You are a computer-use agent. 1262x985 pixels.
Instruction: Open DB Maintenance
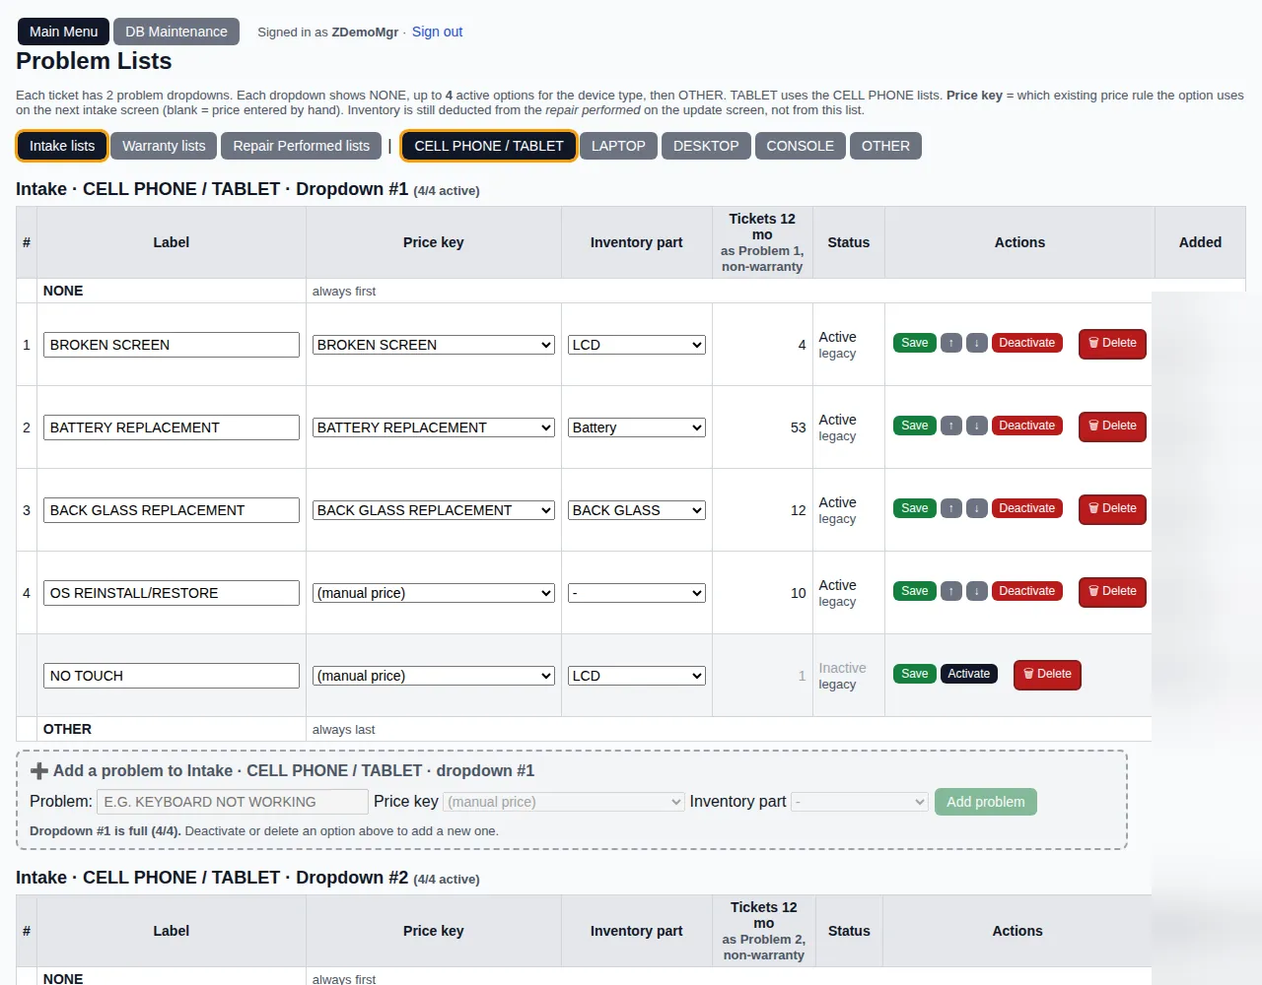176,32
